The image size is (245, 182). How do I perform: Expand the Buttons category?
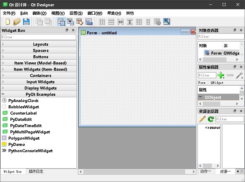coord(39,57)
